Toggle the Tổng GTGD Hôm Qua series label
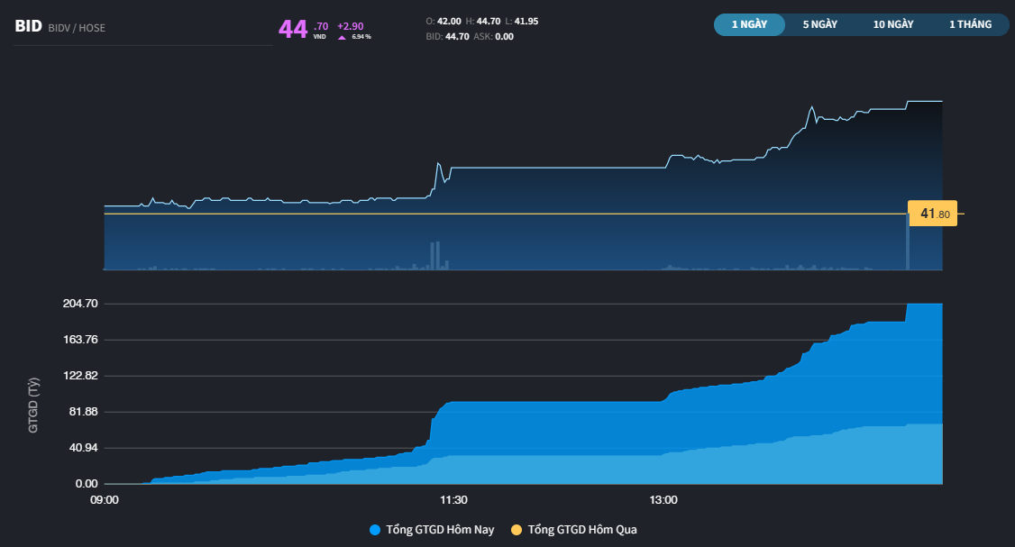This screenshot has height=547, width=1015. tap(582, 530)
